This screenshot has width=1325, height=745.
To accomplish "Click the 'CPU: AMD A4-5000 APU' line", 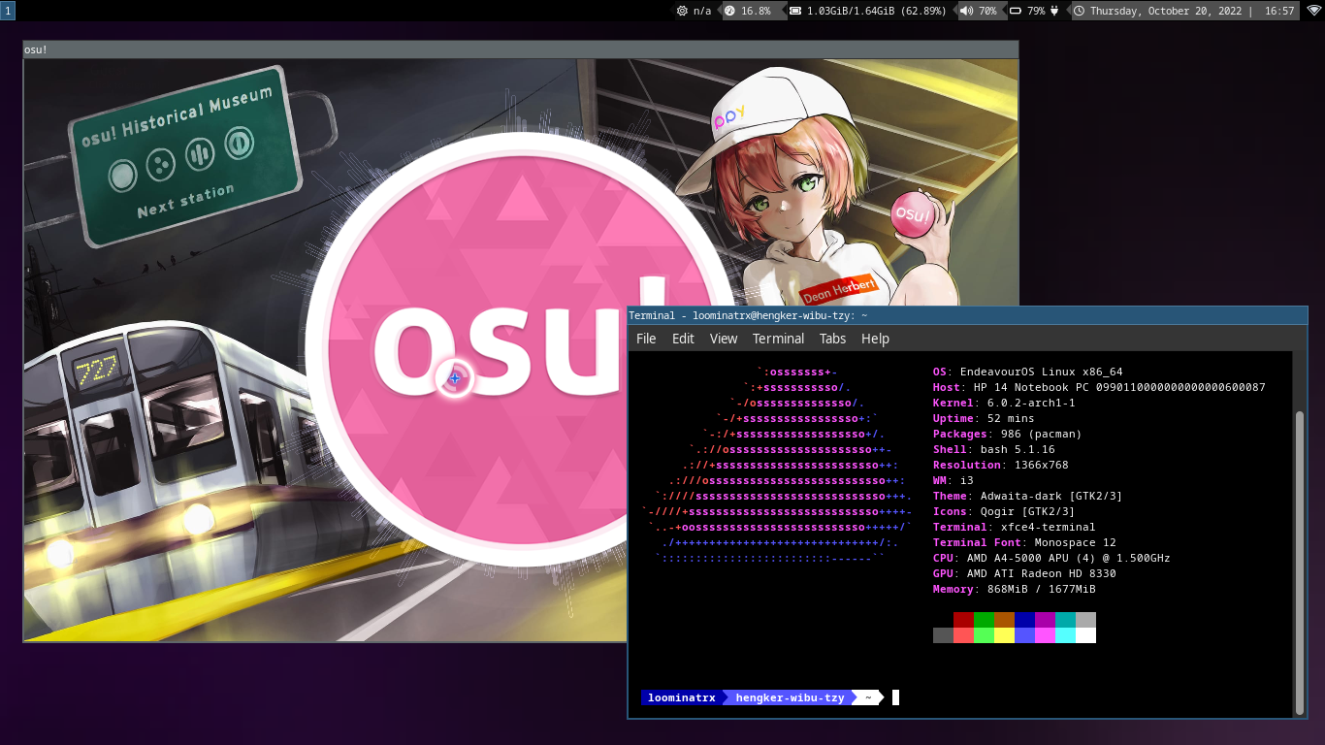I will (1051, 558).
